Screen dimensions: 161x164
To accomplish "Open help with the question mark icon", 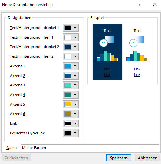I will [139, 4].
